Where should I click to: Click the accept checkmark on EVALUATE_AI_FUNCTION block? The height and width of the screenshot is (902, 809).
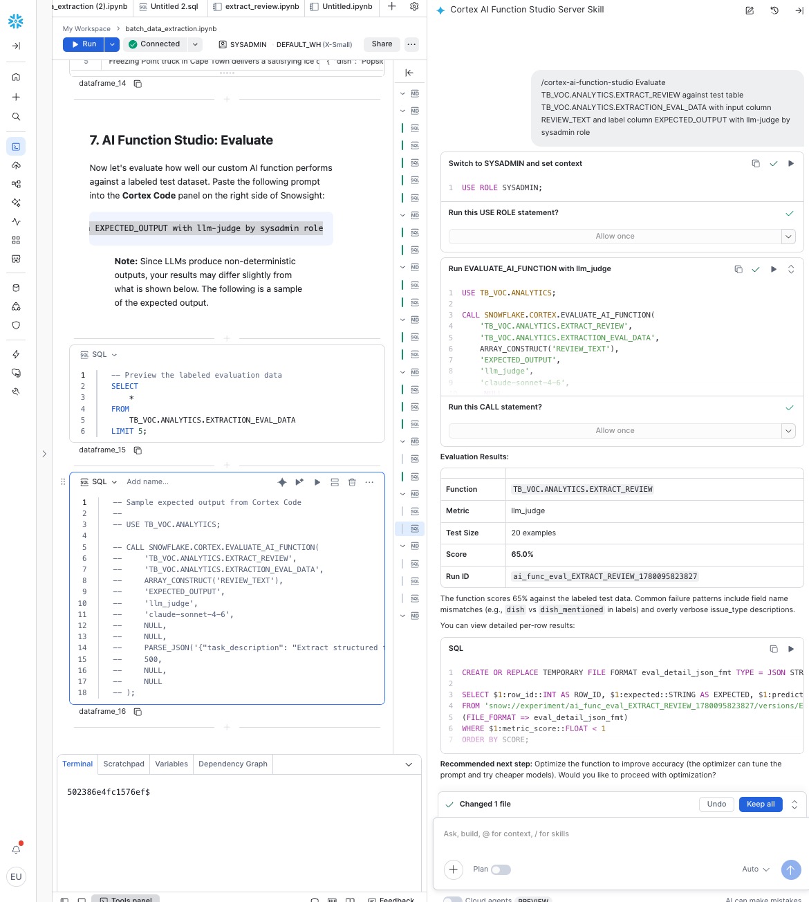pyautogui.click(x=756, y=269)
